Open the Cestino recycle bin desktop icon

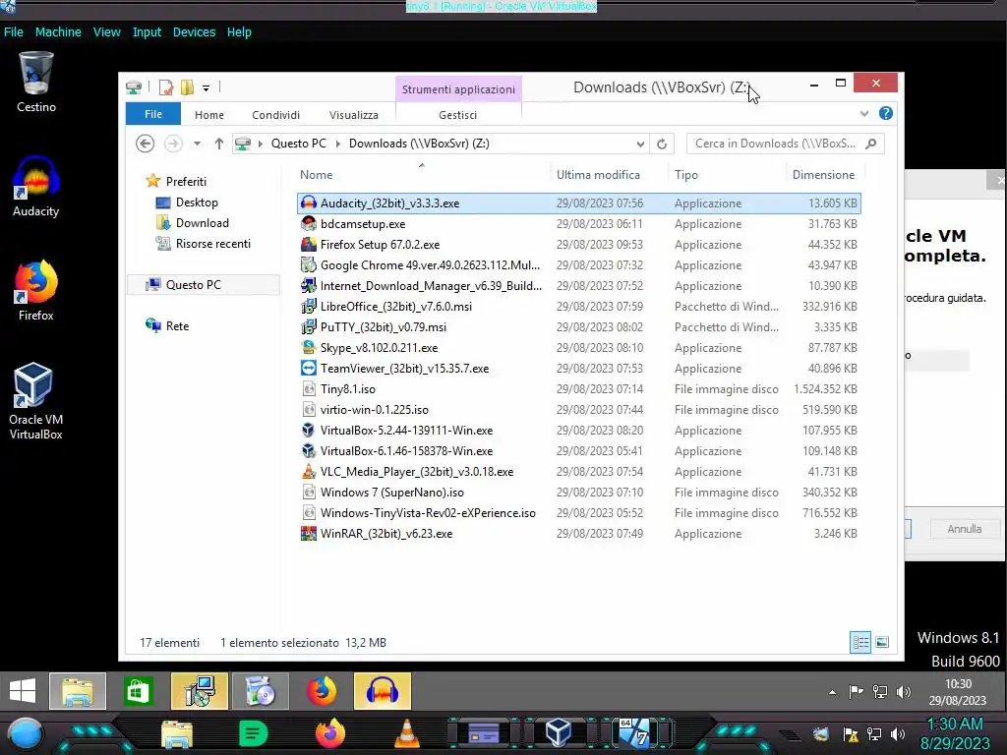(x=36, y=83)
